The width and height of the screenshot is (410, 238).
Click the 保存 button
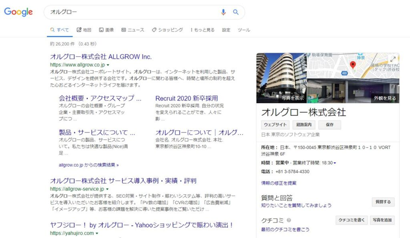point(329,125)
